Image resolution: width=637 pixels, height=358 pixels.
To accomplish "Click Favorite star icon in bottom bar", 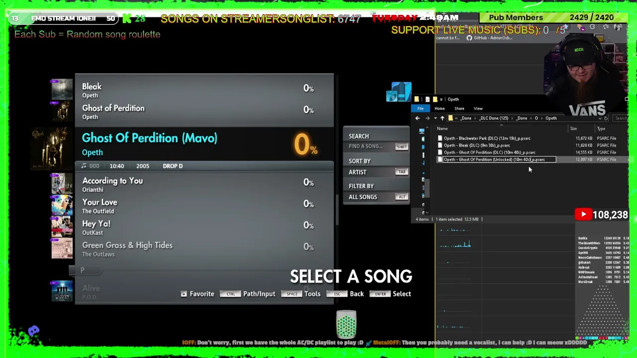I will tap(184, 294).
